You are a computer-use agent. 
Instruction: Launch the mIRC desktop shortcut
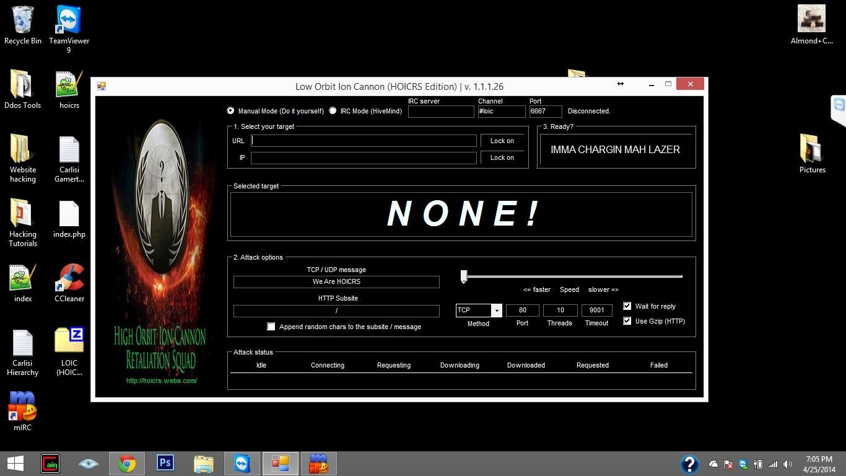click(23, 412)
